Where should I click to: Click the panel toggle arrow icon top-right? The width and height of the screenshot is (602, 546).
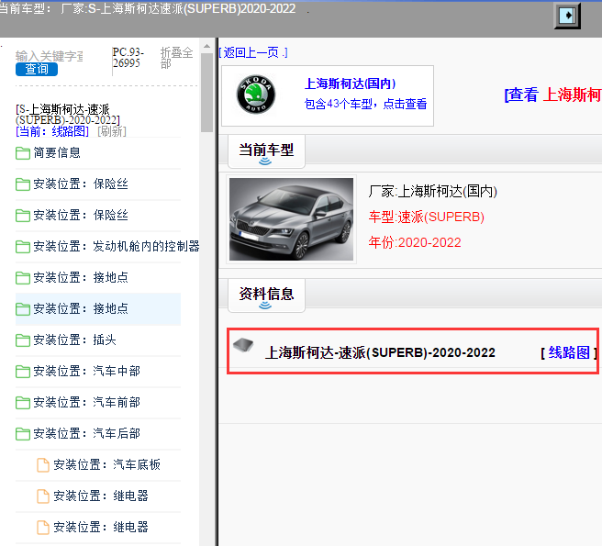(567, 16)
